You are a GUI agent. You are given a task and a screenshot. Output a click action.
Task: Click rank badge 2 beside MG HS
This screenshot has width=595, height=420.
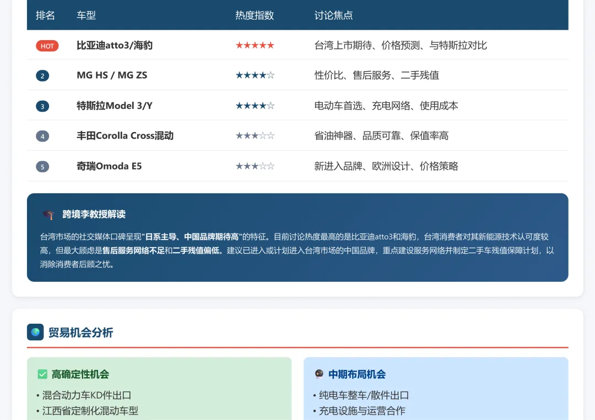click(x=42, y=75)
